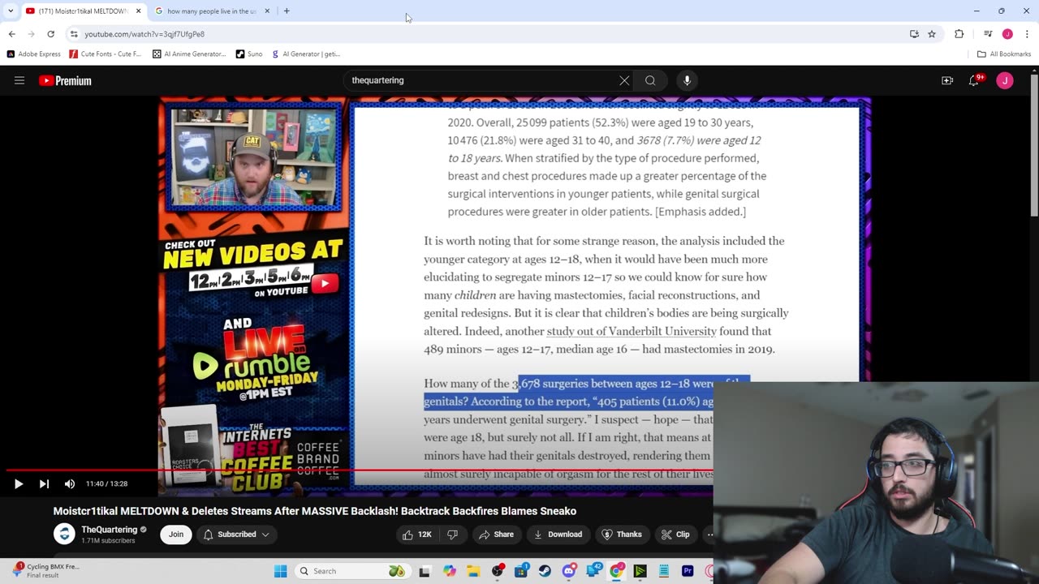Open Cycling BMX news widget

[45, 570]
